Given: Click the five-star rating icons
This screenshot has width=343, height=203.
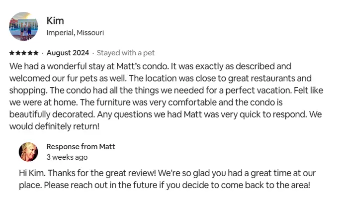Looking at the screenshot, I should (24, 53).
